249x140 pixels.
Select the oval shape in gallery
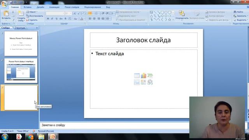pos(166,12)
